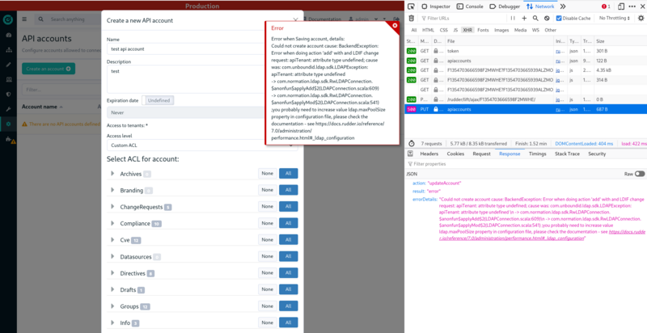Image resolution: width=647 pixels, height=333 pixels.
Task: Switch to the Inspector devtools tab
Action: click(x=436, y=6)
